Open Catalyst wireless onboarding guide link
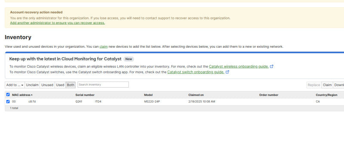The height and width of the screenshot is (161, 344). point(239,67)
